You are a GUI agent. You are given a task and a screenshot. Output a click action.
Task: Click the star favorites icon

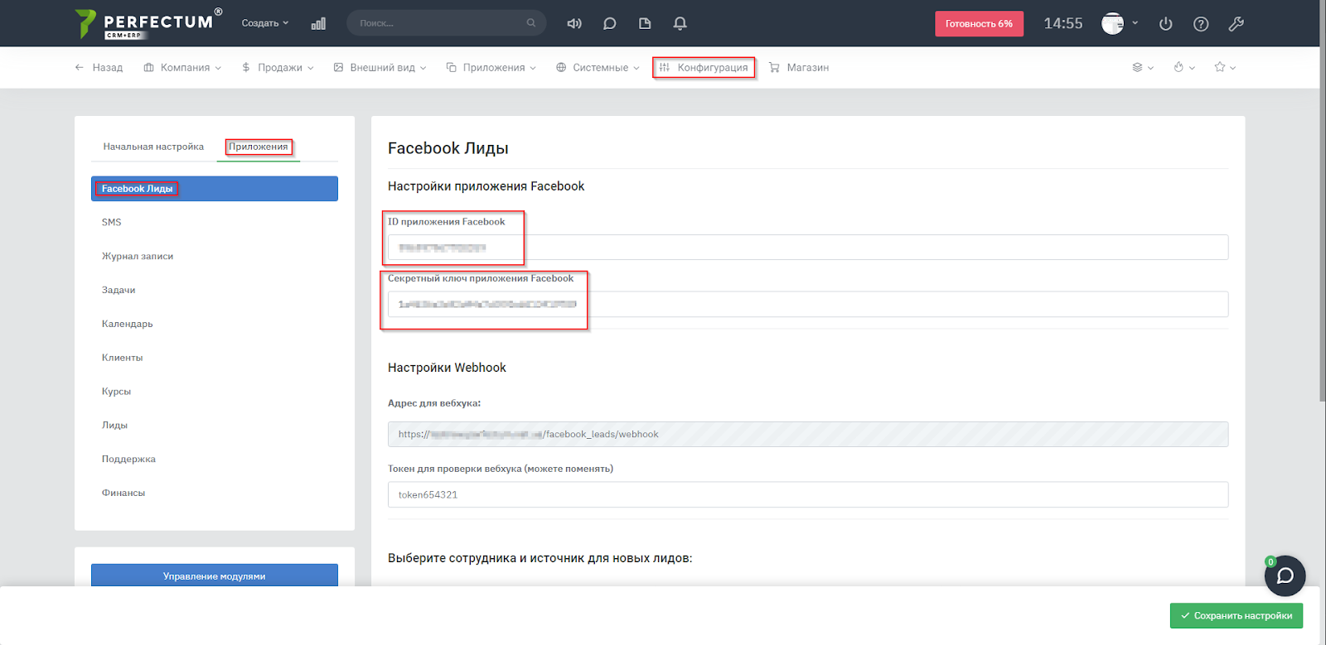1220,67
